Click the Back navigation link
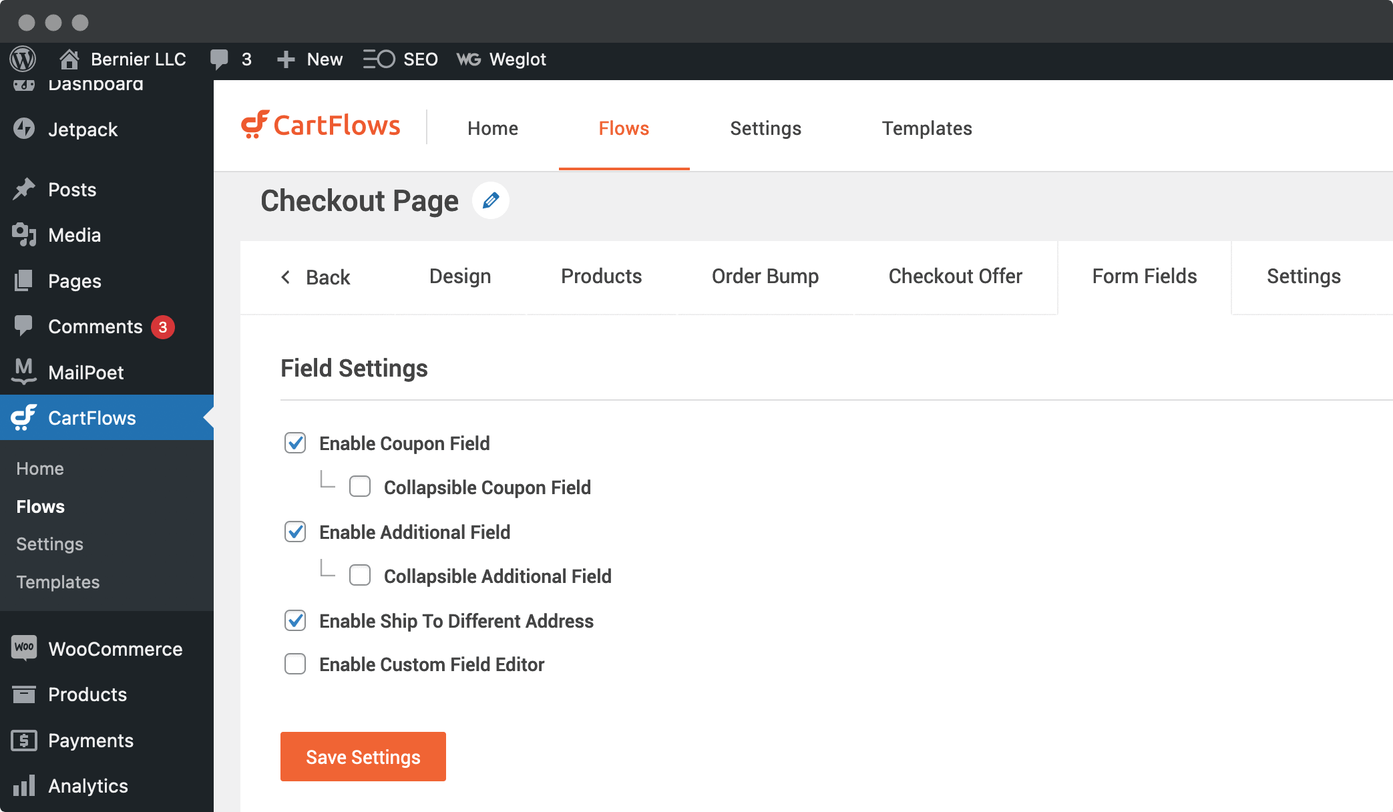Image resolution: width=1393 pixels, height=812 pixels. [x=316, y=277]
